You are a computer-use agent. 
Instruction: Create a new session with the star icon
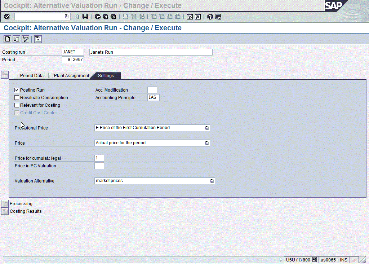(190, 17)
